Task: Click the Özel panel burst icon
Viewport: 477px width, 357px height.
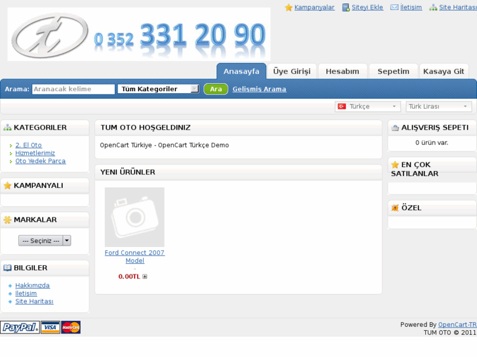Action: click(x=395, y=208)
